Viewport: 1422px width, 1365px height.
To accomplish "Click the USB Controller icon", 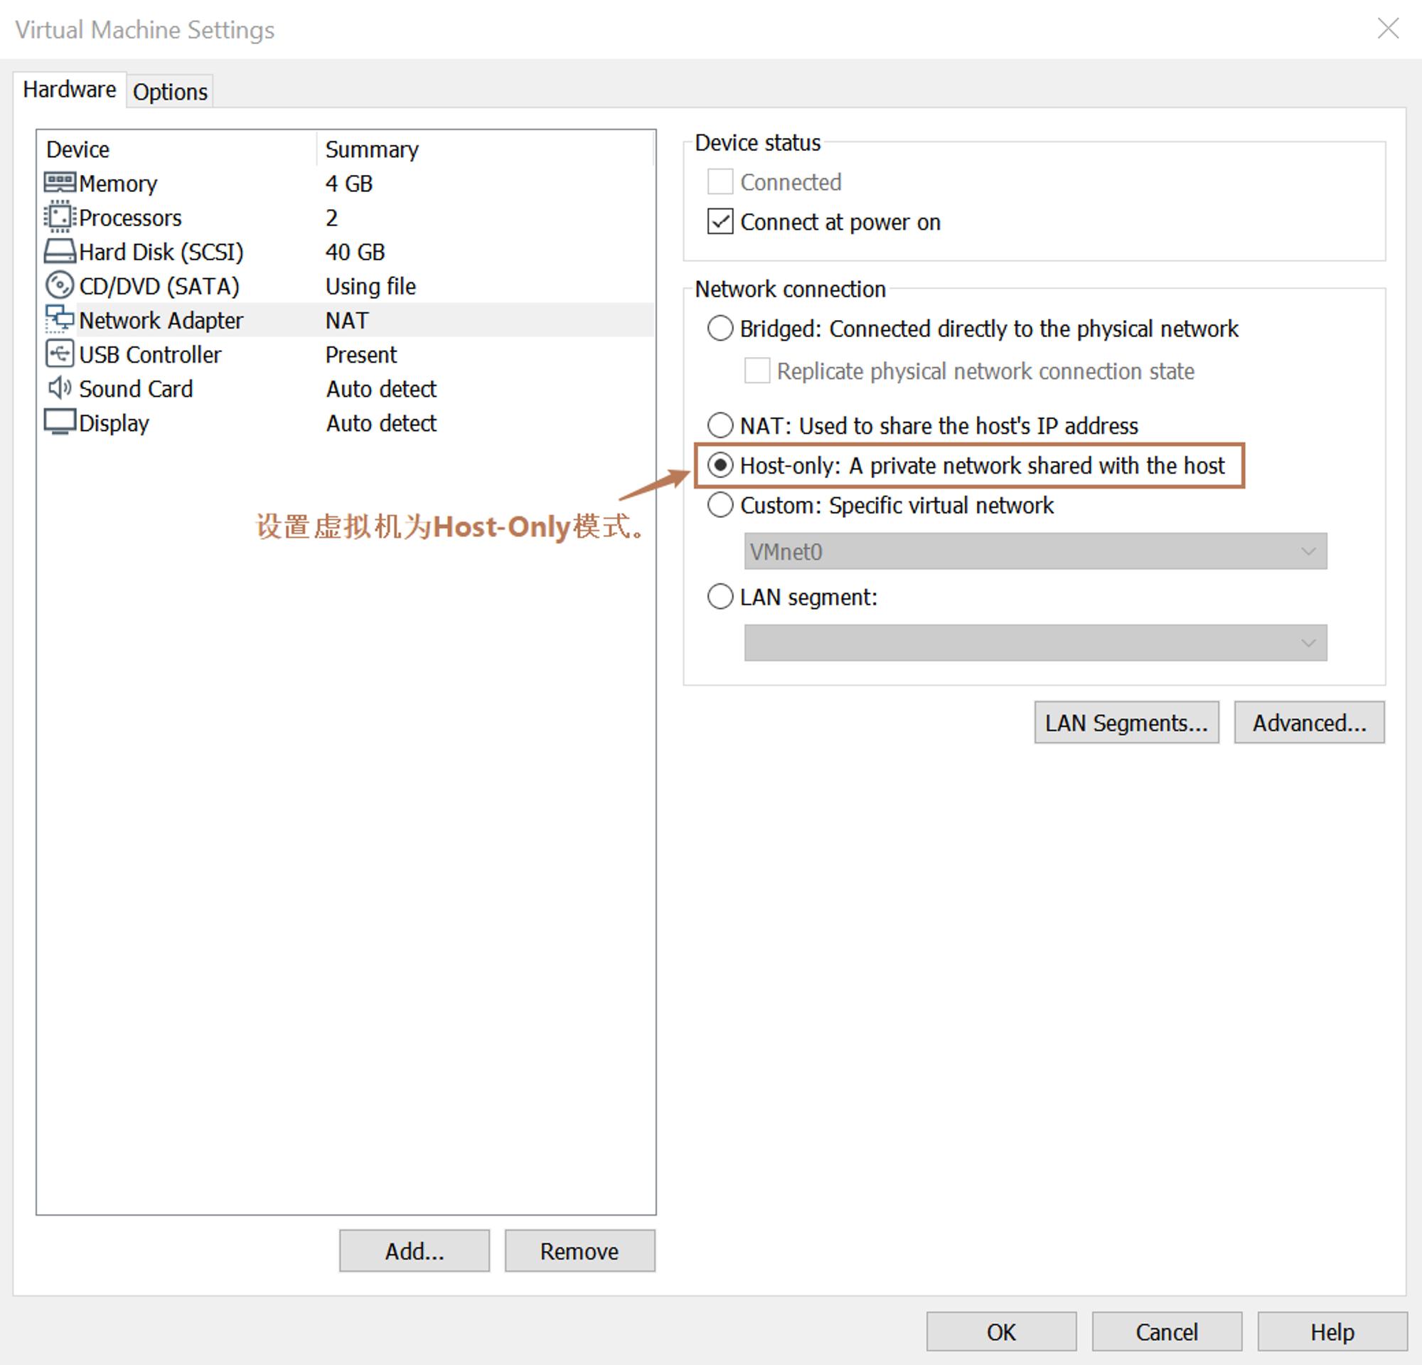I will click(60, 354).
